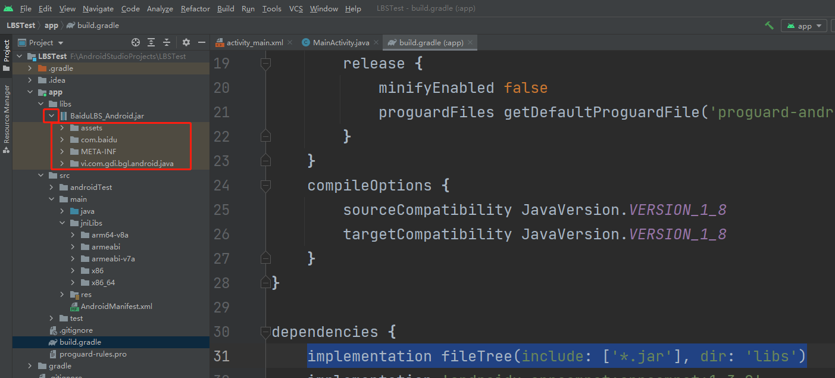Screen dimensions: 835x378
Task: Hide the Project panel with the minus icon
Action: pos(202,42)
